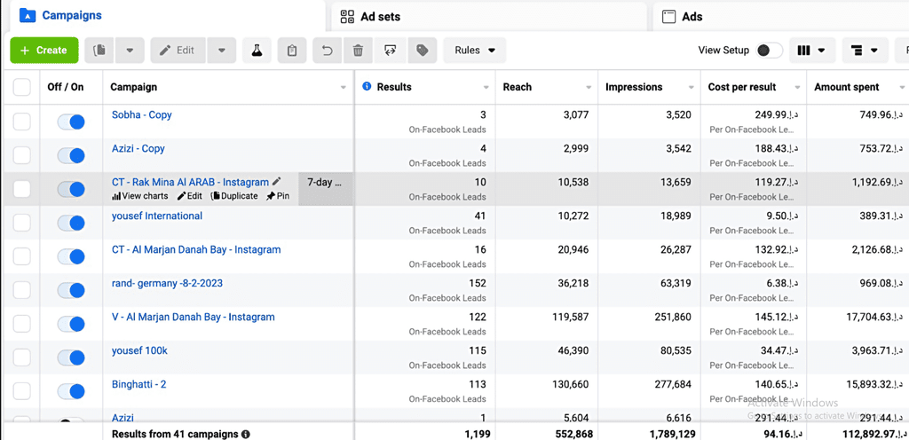This screenshot has height=440, width=909.
Task: Open the Rules dropdown
Action: click(x=475, y=51)
